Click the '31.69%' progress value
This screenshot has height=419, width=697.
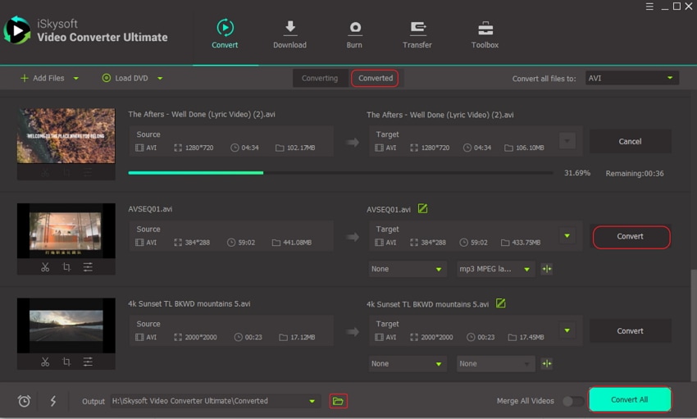tap(577, 173)
